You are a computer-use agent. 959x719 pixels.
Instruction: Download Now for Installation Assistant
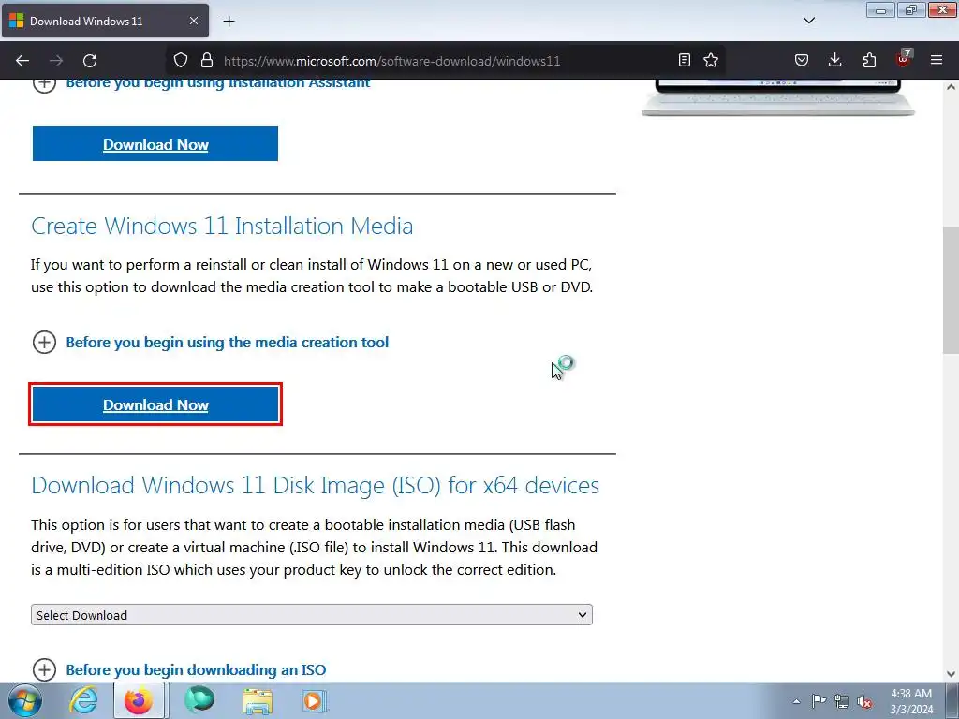click(x=155, y=144)
